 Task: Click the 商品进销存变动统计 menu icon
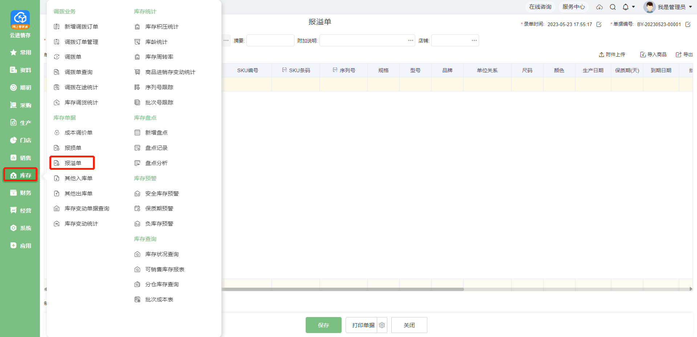click(137, 72)
